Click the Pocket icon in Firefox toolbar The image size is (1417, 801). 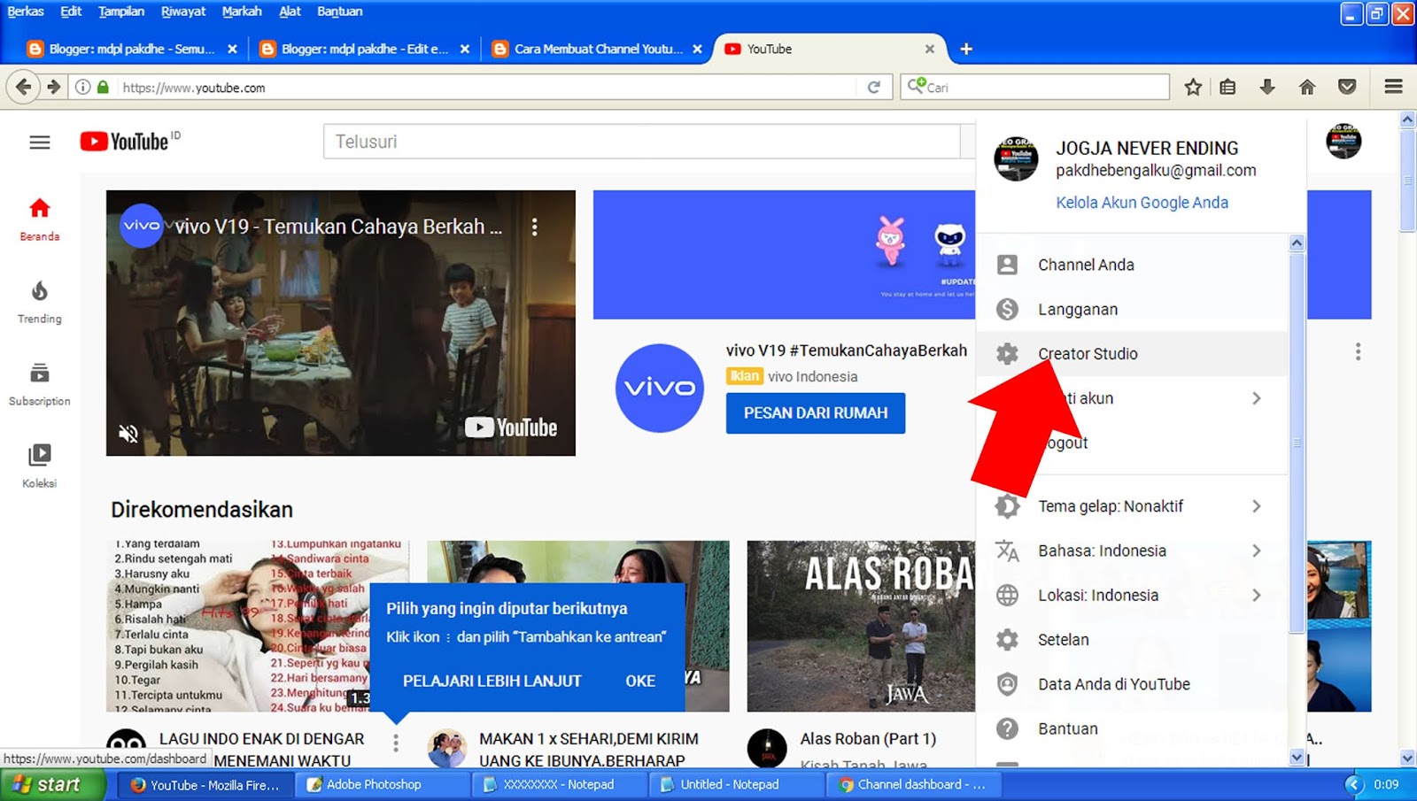[x=1347, y=87]
